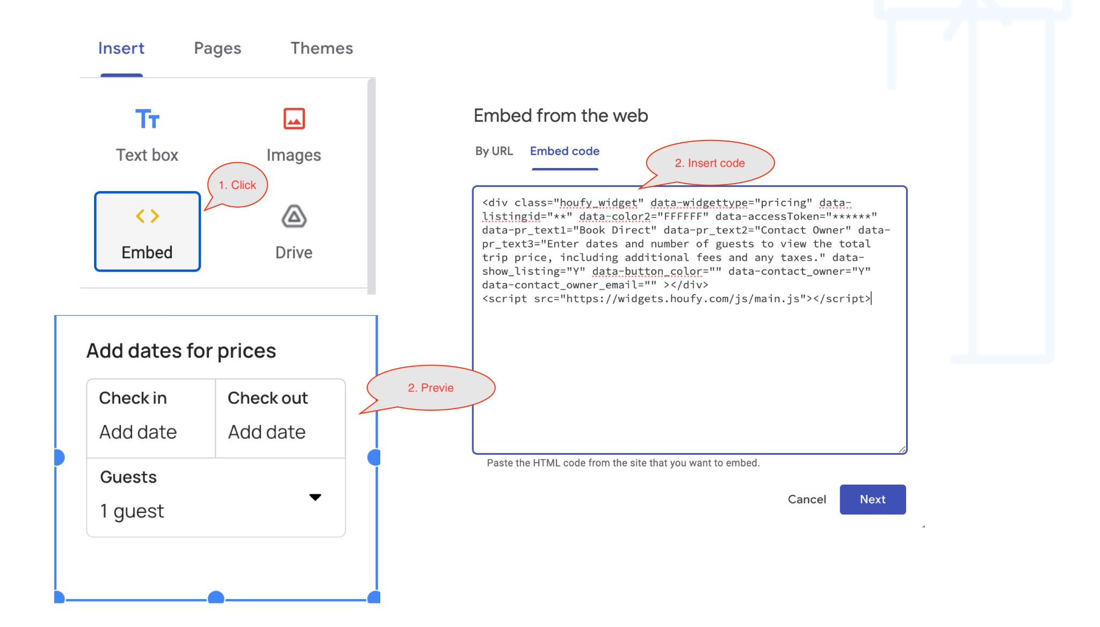Select the Embed code tab

pyautogui.click(x=565, y=150)
